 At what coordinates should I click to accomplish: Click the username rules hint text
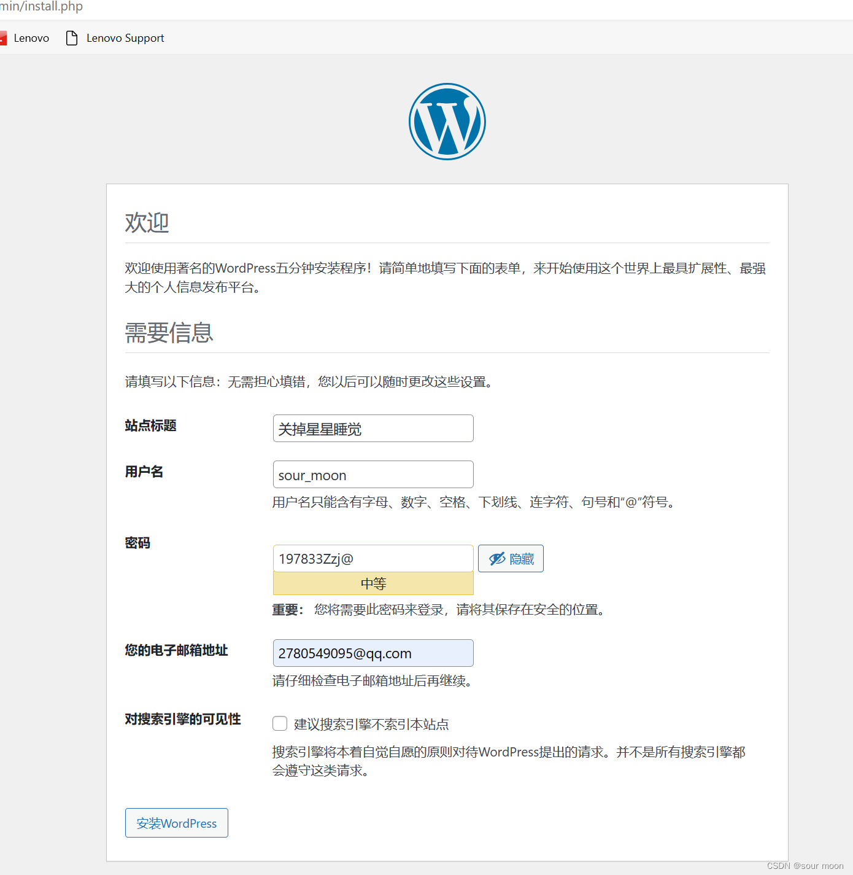click(x=476, y=502)
